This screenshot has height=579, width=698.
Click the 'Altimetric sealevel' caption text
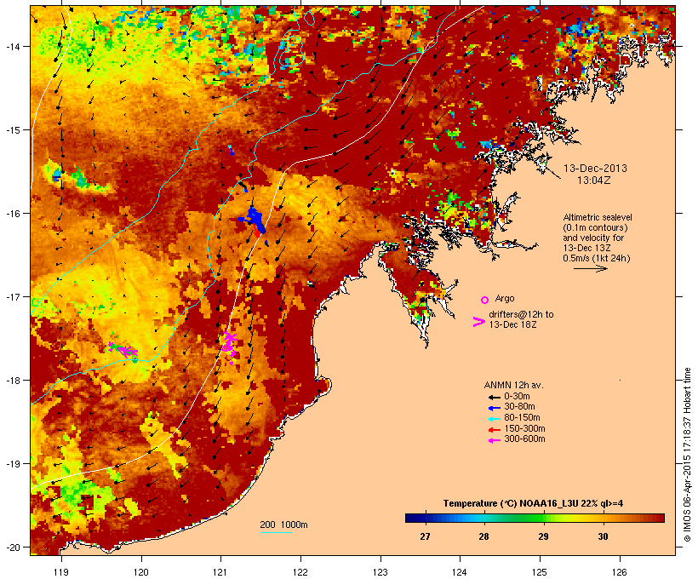tap(598, 217)
